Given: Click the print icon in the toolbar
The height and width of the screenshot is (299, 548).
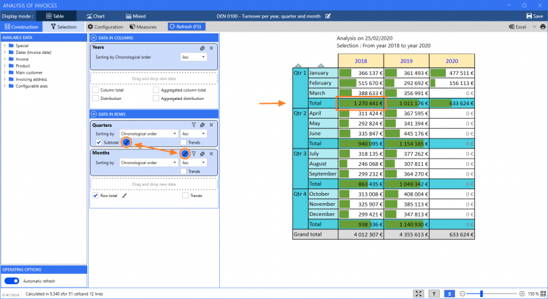Looking at the screenshot, I should 543,27.
